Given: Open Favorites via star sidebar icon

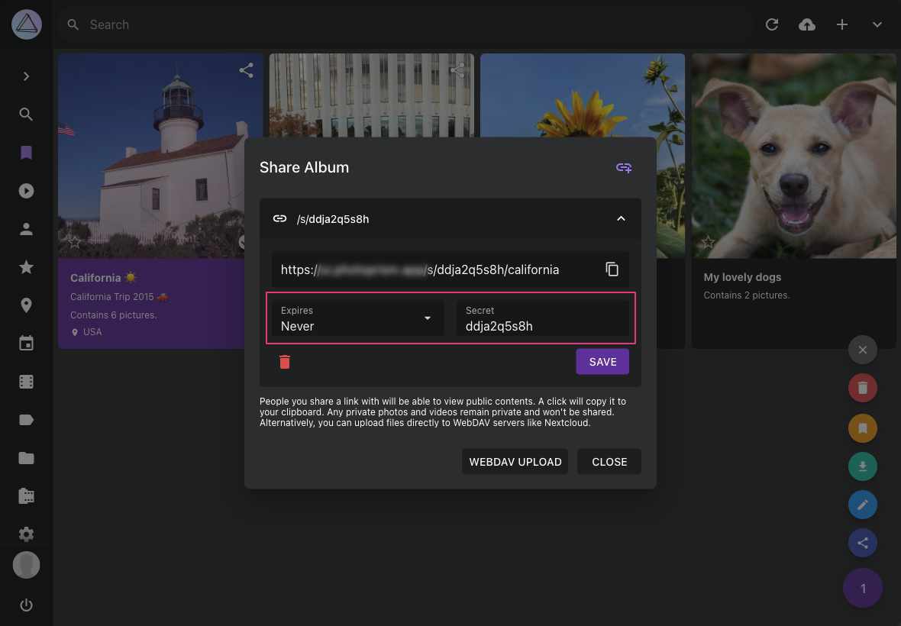Looking at the screenshot, I should (26, 267).
